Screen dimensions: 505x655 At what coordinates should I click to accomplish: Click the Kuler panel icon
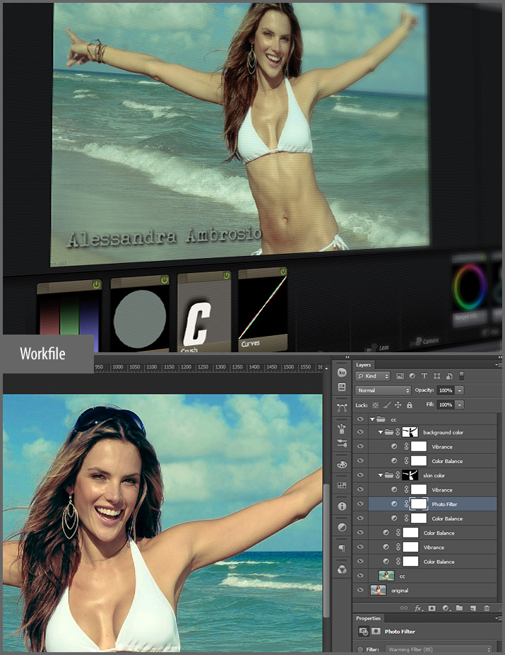(342, 372)
